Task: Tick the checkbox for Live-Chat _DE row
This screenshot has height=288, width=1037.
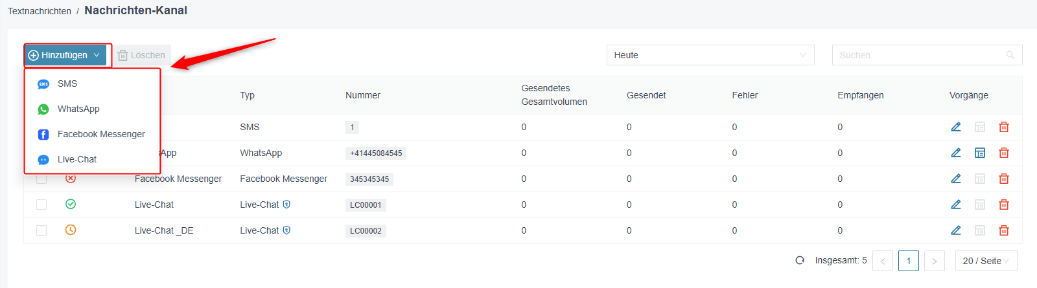Action: point(41,230)
